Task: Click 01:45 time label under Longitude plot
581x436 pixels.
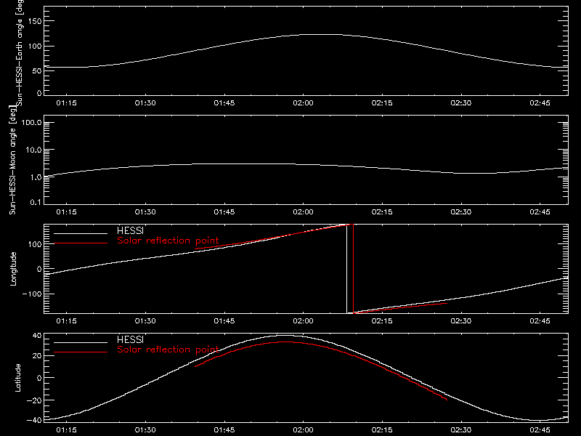Action: pyautogui.click(x=224, y=321)
